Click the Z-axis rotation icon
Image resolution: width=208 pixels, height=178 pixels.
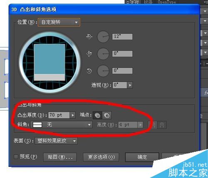tap(89, 71)
